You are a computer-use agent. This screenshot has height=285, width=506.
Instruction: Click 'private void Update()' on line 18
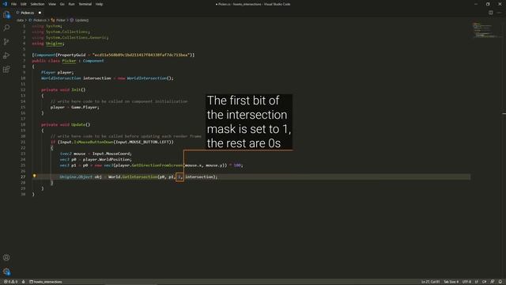click(x=66, y=124)
